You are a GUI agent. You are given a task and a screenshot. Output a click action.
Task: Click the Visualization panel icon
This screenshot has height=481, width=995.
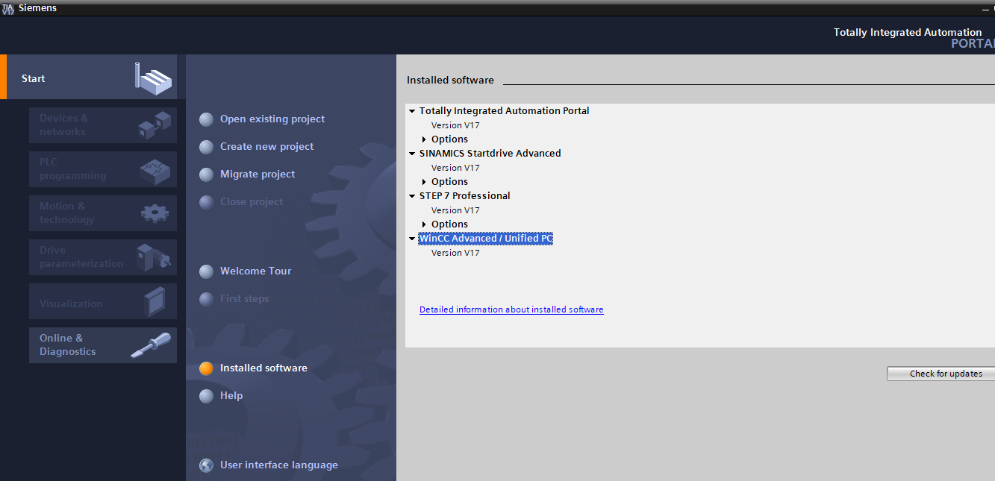pos(155,302)
